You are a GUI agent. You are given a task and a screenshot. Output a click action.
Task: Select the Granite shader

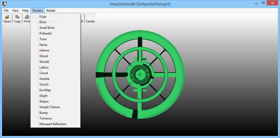coord(55,79)
